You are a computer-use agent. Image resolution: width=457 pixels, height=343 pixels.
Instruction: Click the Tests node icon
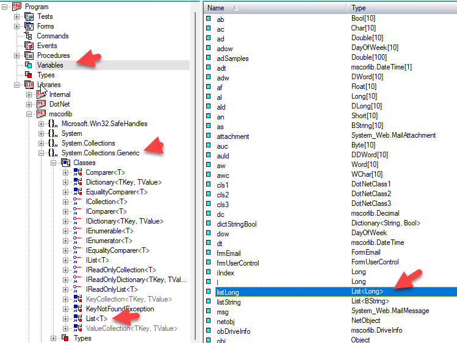coord(29,16)
